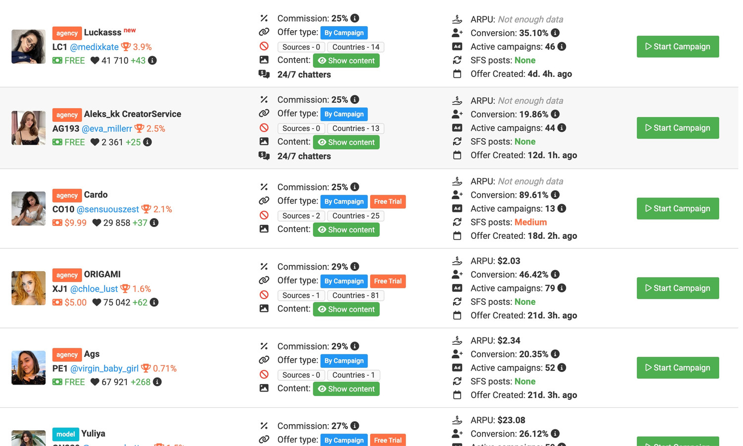Viewport: 743px width, 446px height.
Task: Click By Campaign tag on Aleks_kk offer
Action: [x=344, y=114]
